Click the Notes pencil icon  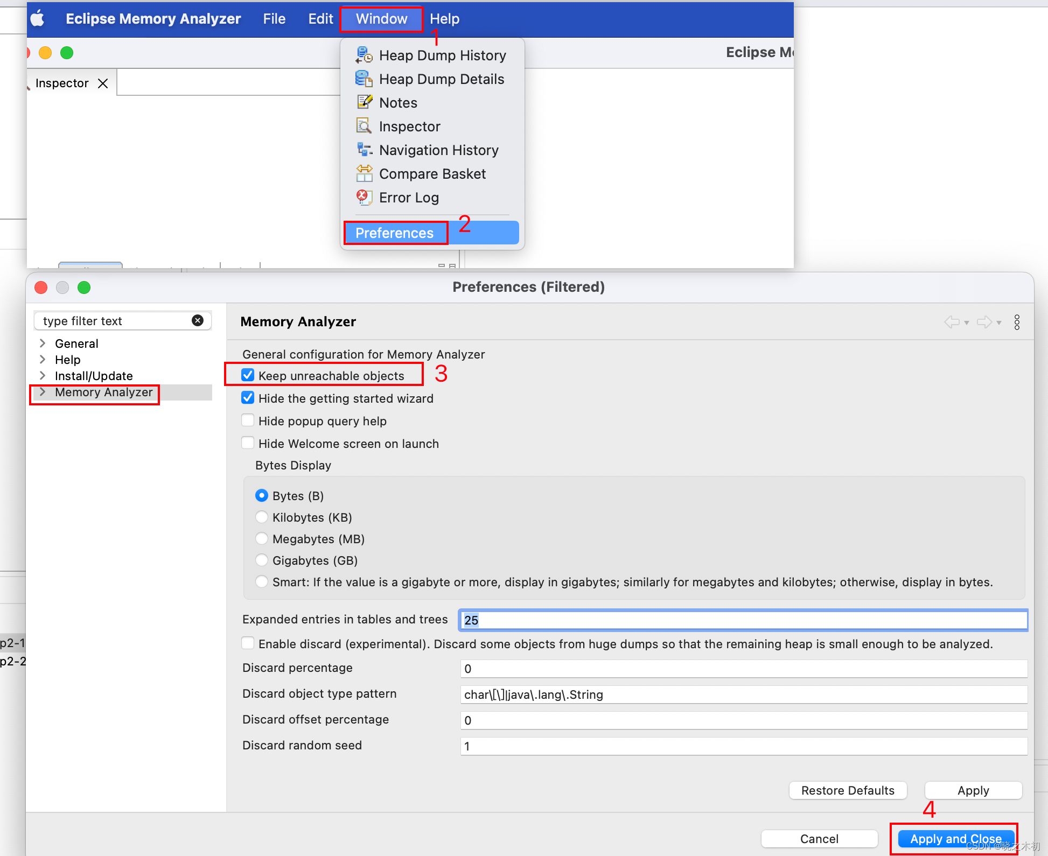(365, 102)
